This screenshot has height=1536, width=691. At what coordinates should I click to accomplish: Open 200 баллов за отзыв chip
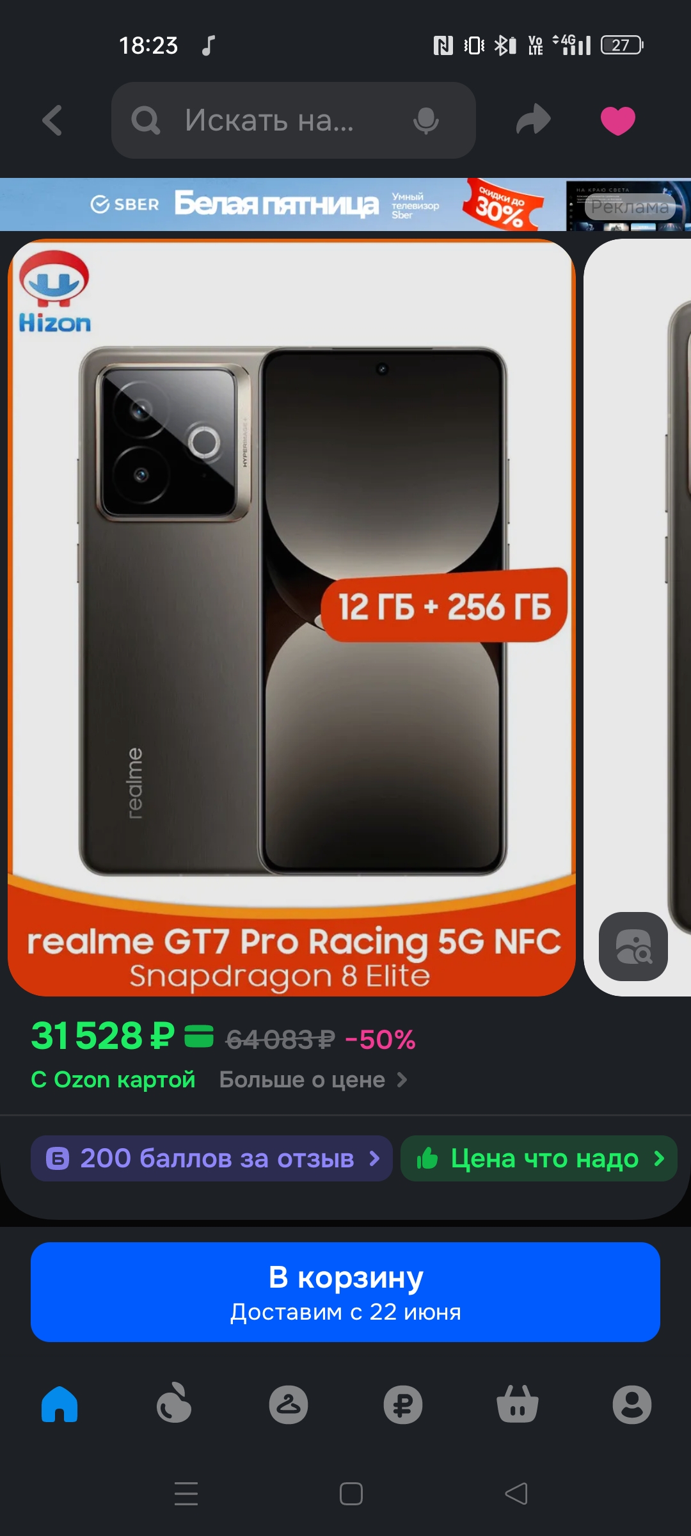212,1158
